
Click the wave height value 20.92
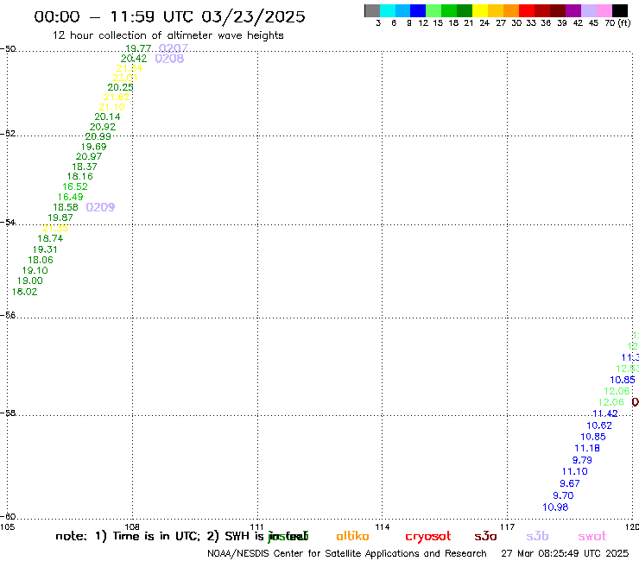[x=103, y=127]
